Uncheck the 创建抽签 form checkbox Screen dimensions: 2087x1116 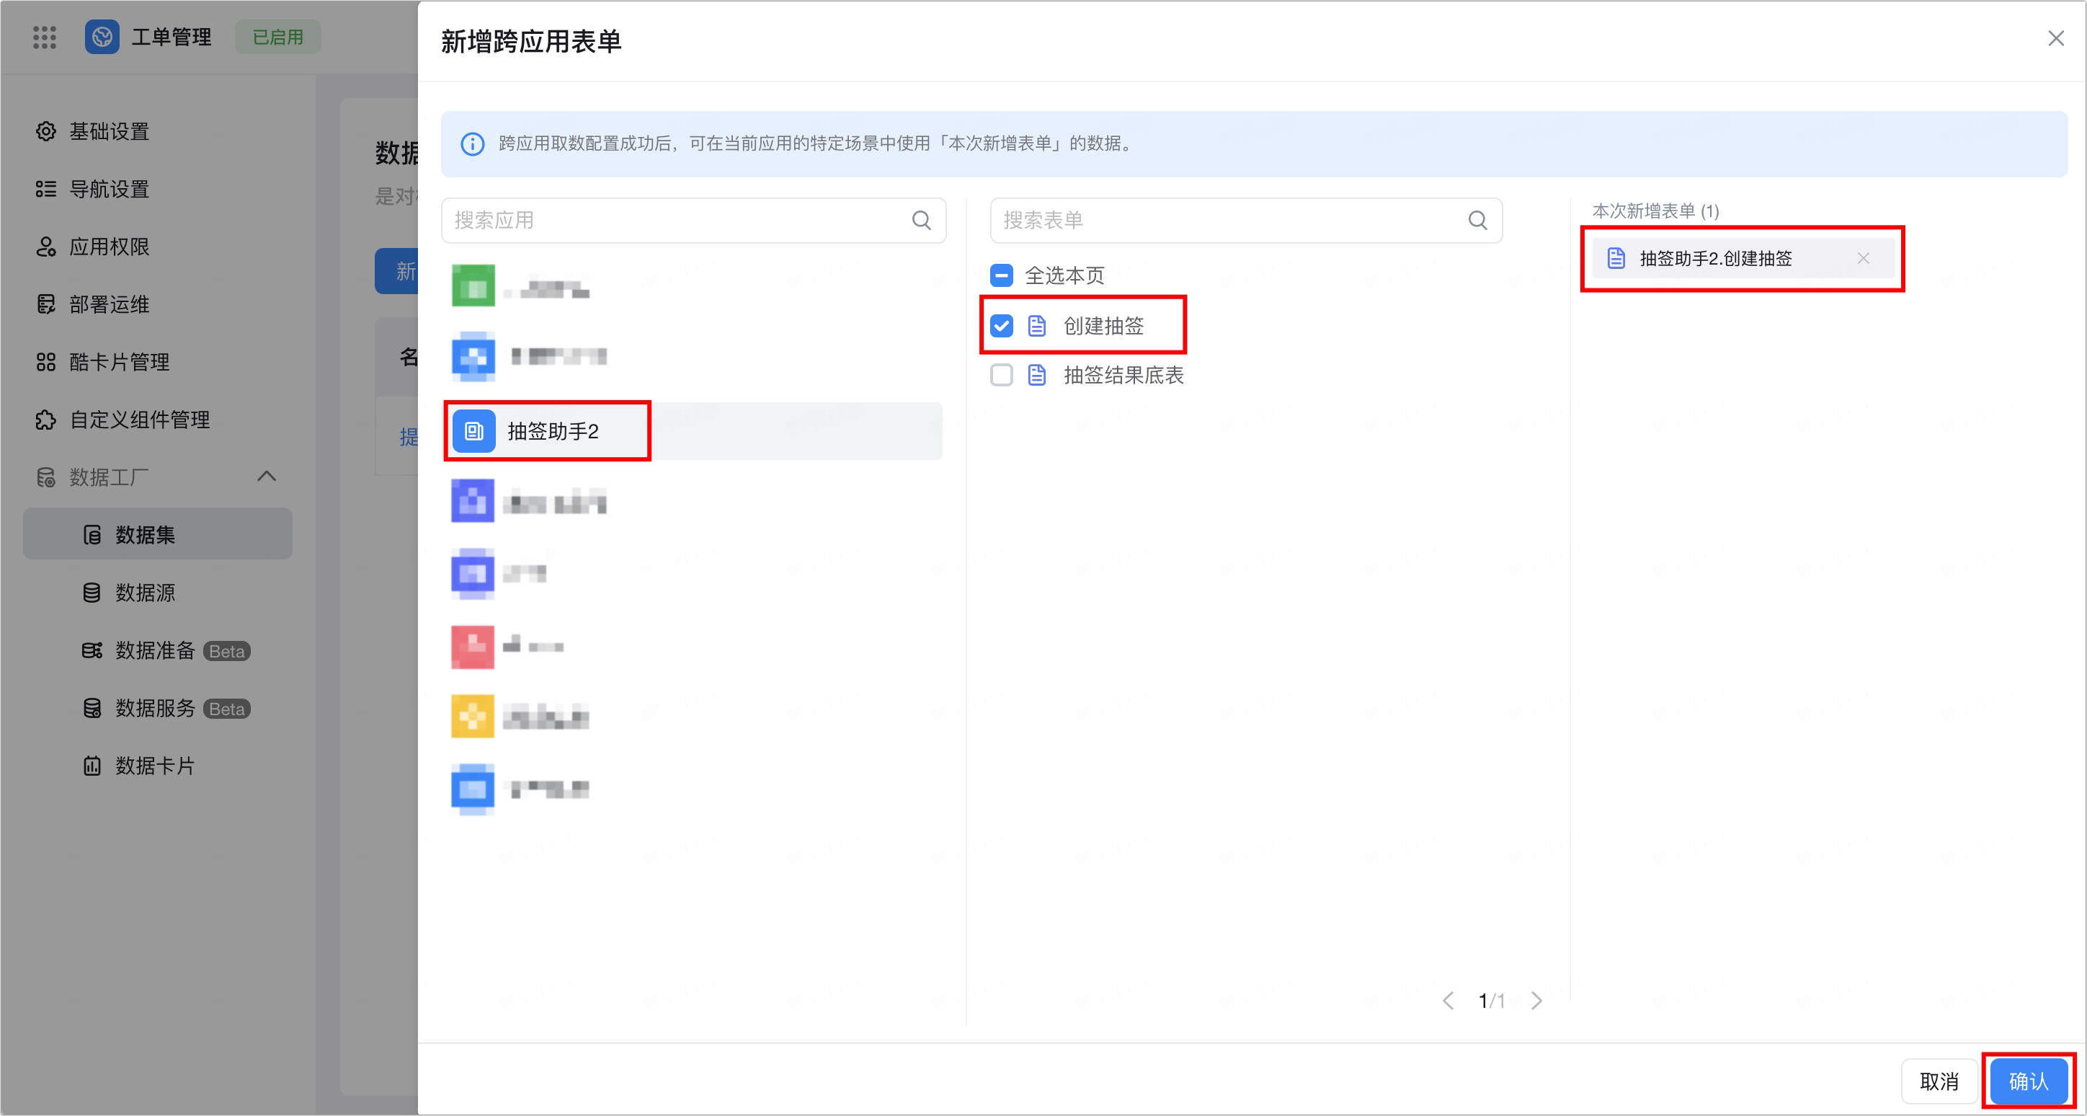tap(1002, 327)
